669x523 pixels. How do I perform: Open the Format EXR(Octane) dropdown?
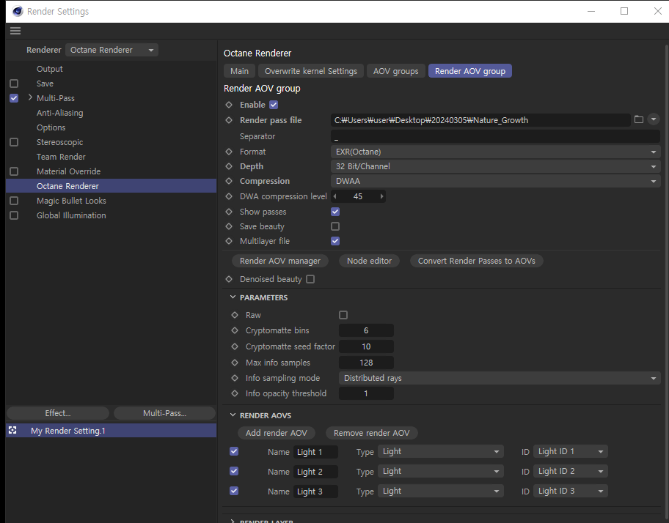[x=495, y=152]
